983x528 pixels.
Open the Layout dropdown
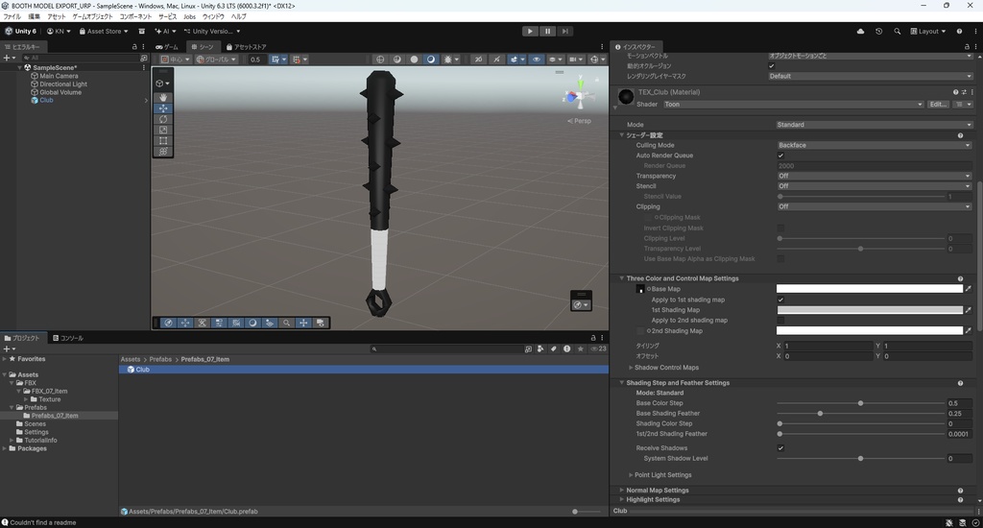(928, 31)
